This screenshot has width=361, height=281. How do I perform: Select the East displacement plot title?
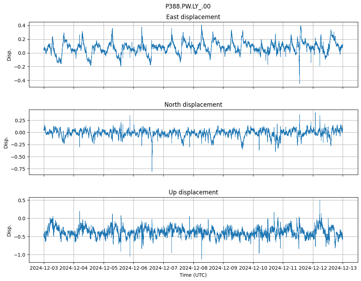(193, 17)
